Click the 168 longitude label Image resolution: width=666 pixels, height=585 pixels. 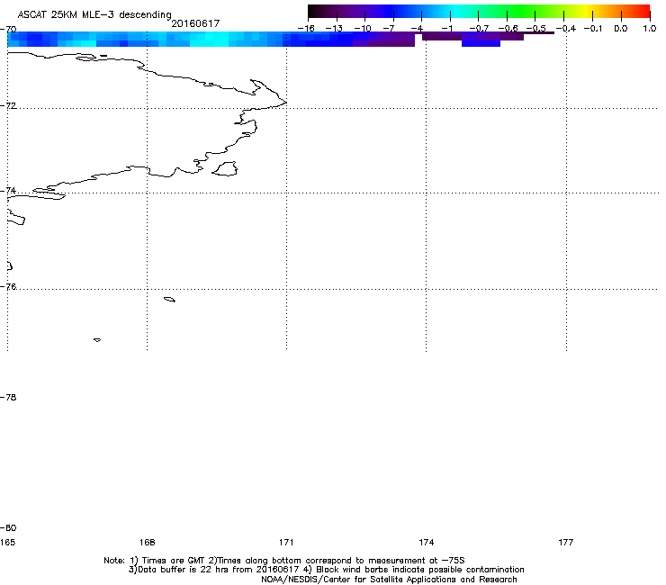(147, 542)
